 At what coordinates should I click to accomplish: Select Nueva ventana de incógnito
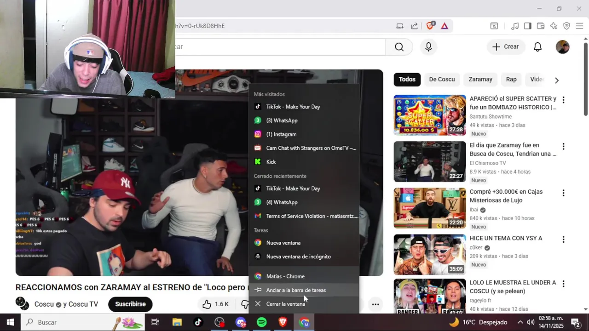(x=304, y=257)
